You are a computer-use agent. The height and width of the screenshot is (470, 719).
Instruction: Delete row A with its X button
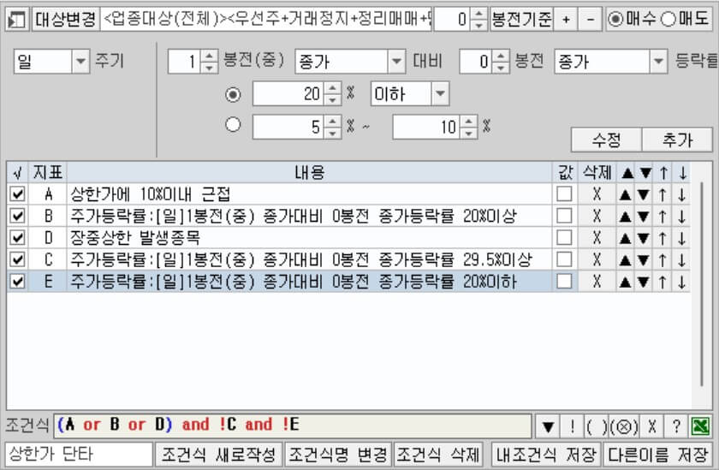pyautogui.click(x=597, y=194)
